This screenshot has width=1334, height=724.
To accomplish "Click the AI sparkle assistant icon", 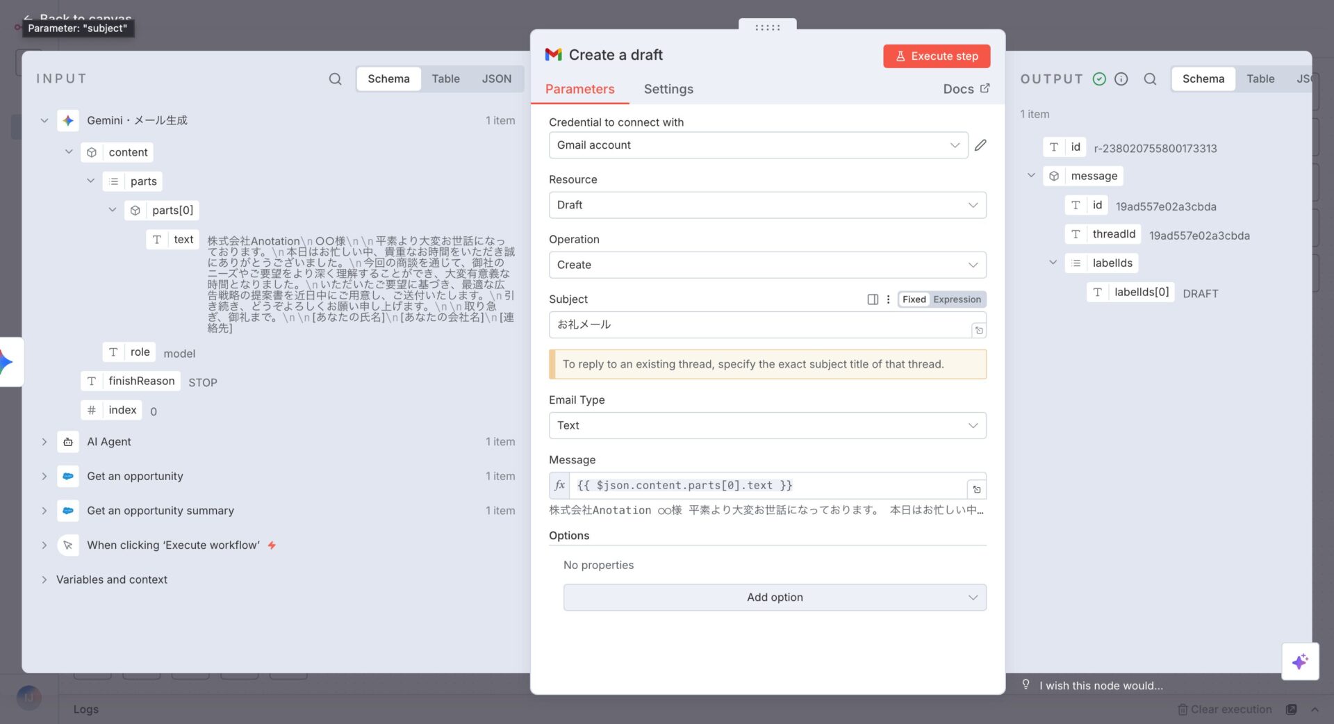I will (x=1300, y=661).
